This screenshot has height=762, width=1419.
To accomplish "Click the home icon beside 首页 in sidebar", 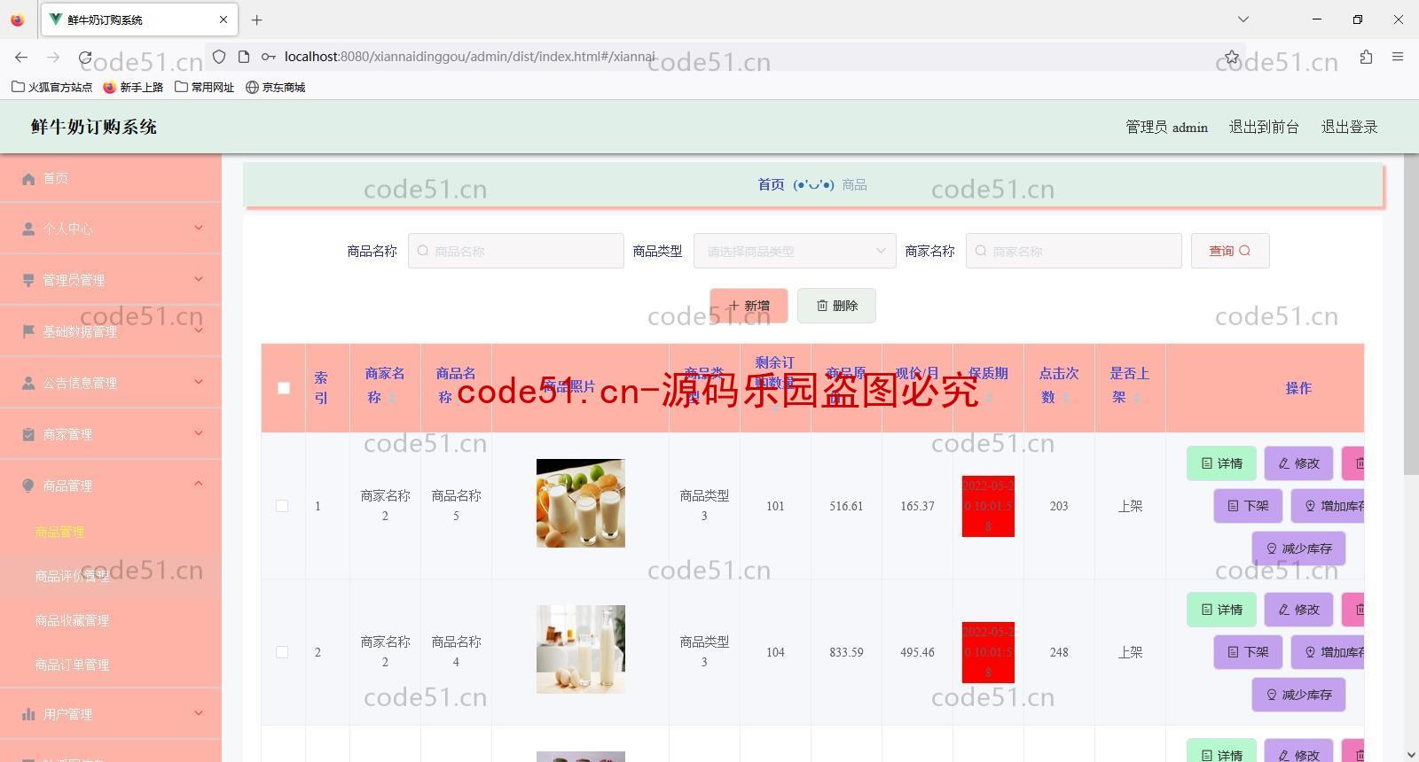I will pos(28,179).
